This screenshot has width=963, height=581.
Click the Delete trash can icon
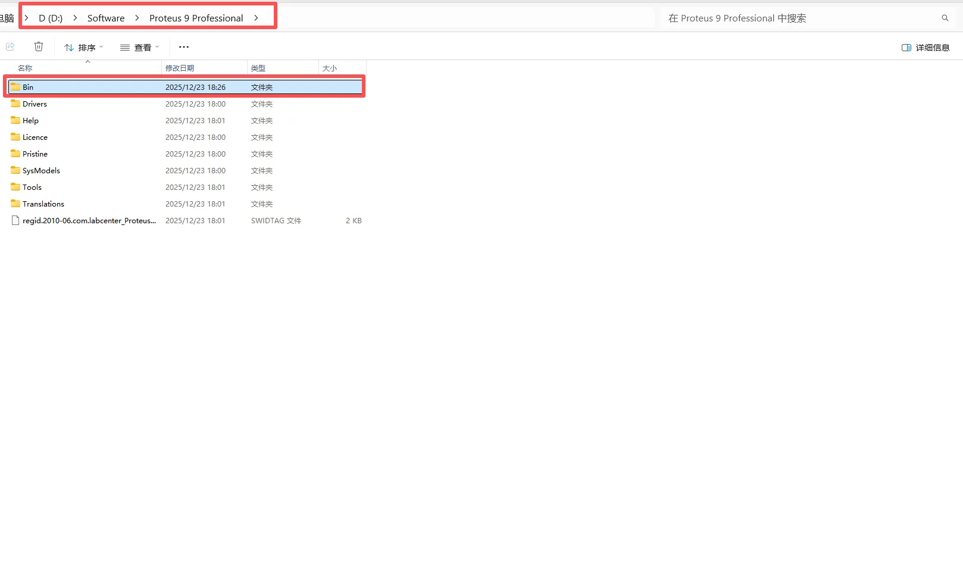(x=39, y=47)
